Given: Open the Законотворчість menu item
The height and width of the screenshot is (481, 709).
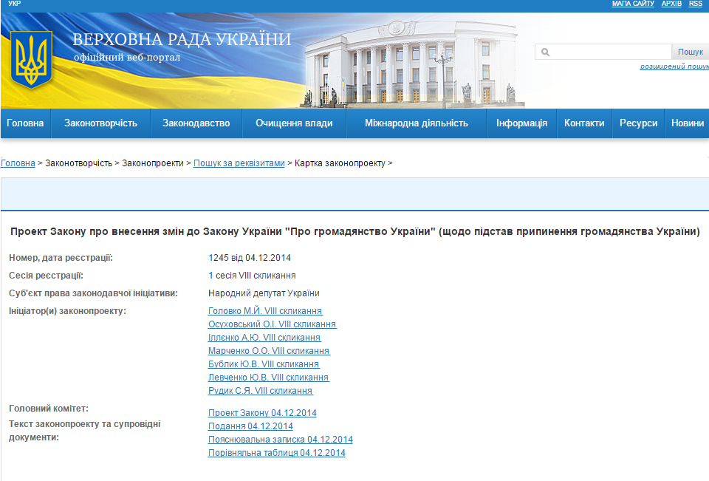Looking at the screenshot, I should pyautogui.click(x=100, y=123).
